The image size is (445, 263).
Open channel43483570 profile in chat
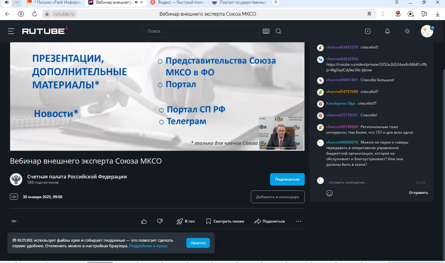pos(342,47)
